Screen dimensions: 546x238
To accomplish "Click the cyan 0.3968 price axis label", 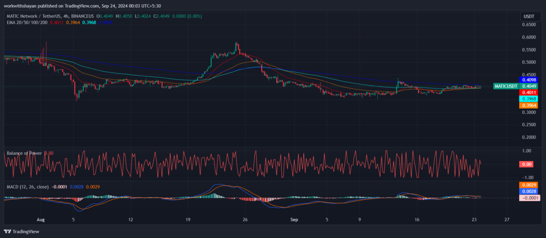I will click(x=529, y=99).
